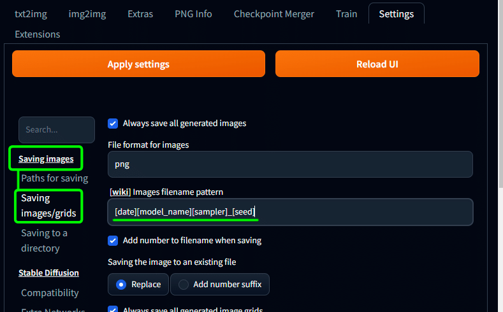503x312 pixels.
Task: Open the File format for images field
Action: point(290,164)
